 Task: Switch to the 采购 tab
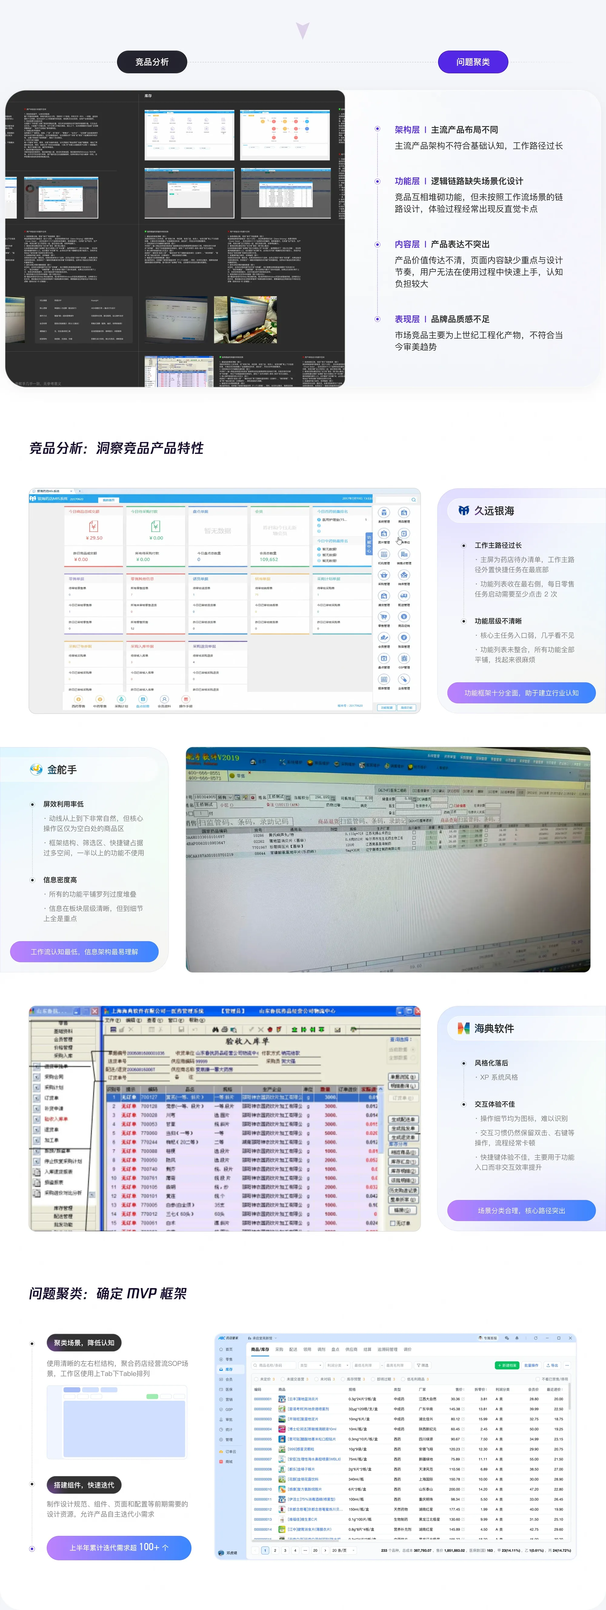(x=279, y=1349)
